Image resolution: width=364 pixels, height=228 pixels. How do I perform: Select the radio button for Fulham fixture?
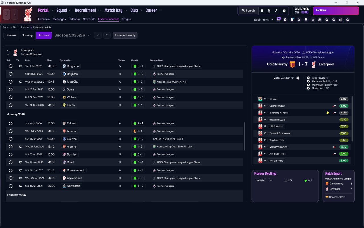pyautogui.click(x=11, y=123)
